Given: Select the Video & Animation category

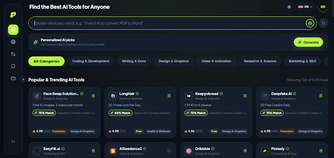Looking at the screenshot, I should 216,61.
